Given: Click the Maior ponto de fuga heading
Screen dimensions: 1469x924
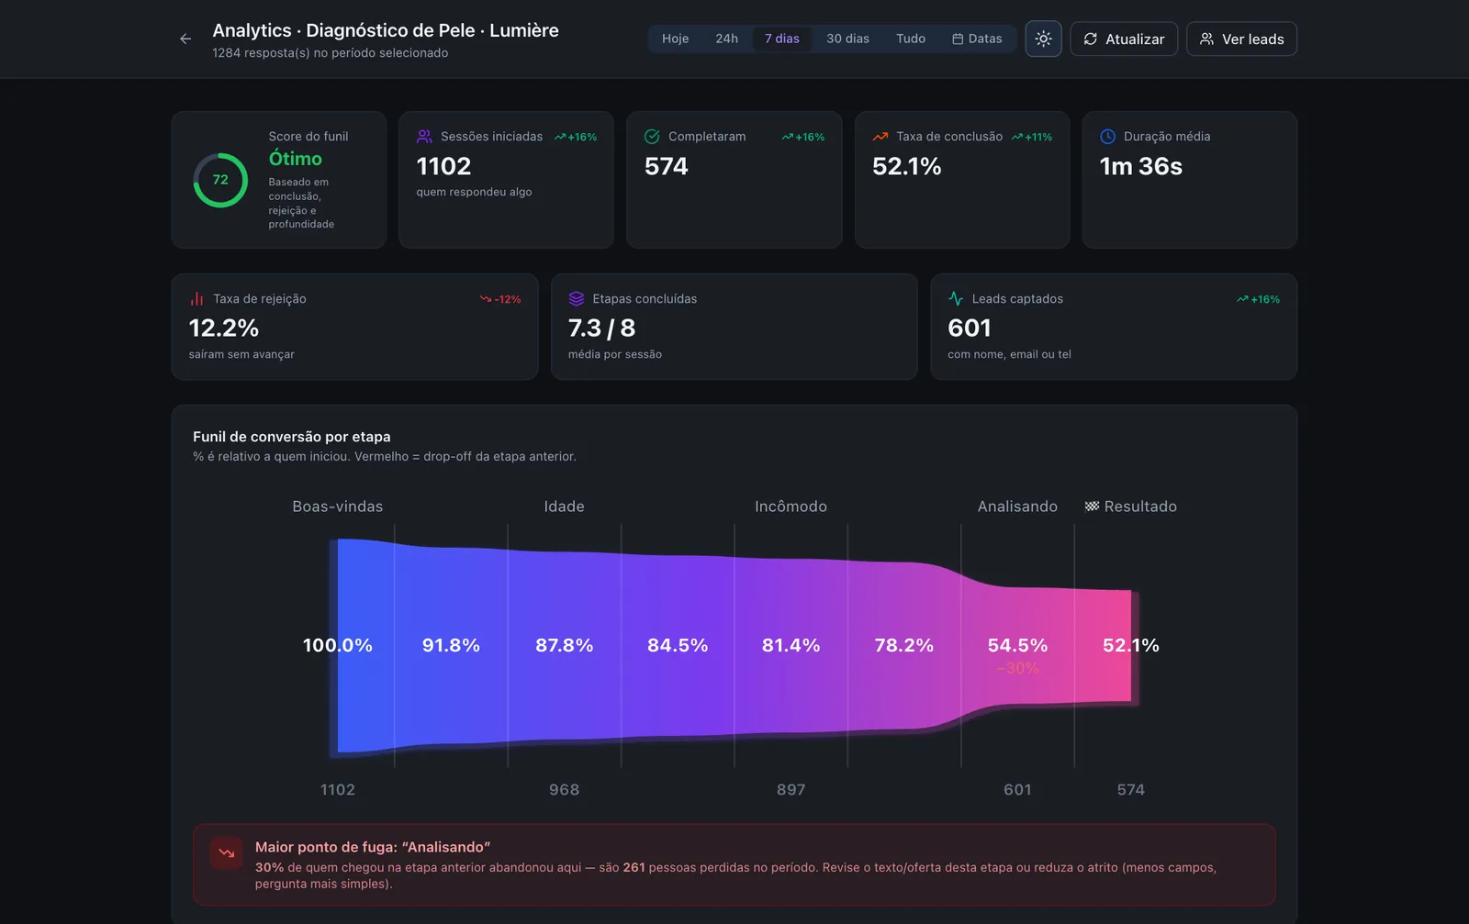Looking at the screenshot, I should tap(373, 847).
